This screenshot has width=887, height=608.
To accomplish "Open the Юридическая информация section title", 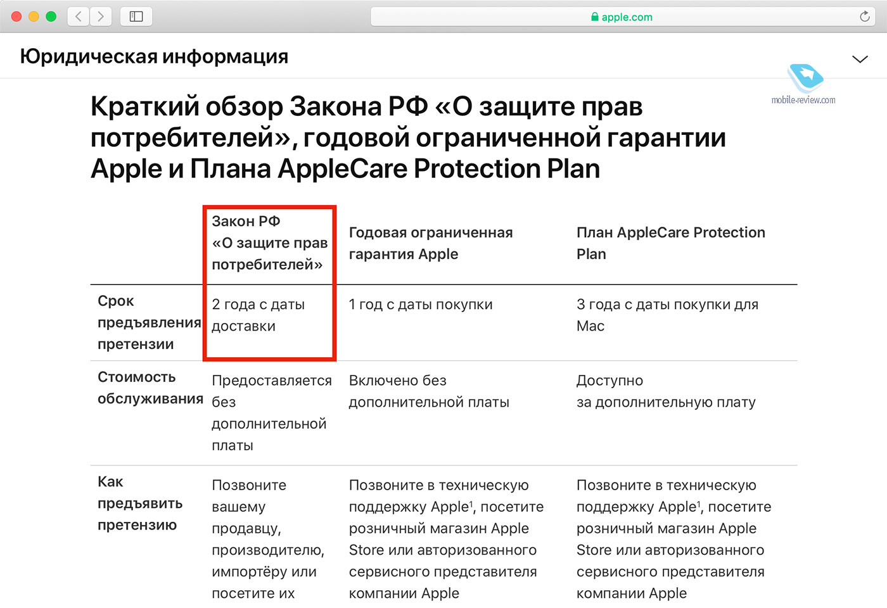I will click(154, 56).
